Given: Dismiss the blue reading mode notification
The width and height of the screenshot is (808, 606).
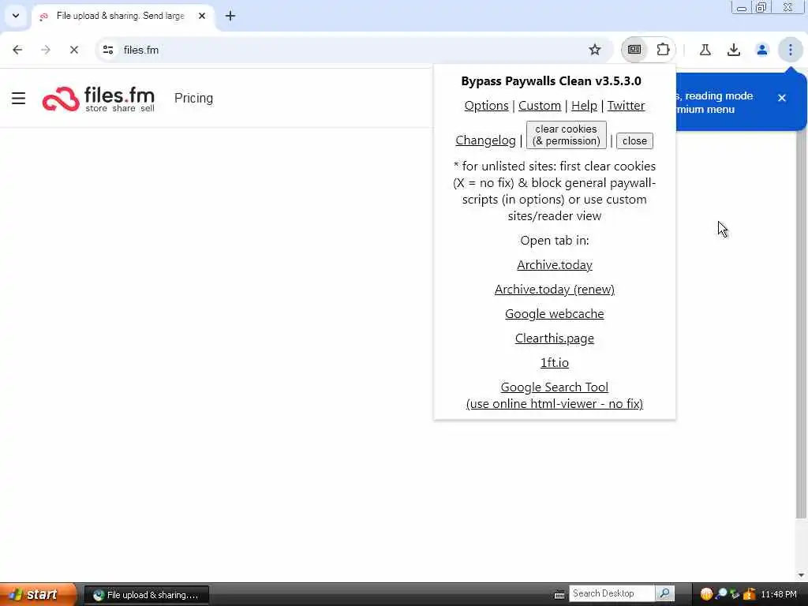Looking at the screenshot, I should tap(782, 98).
